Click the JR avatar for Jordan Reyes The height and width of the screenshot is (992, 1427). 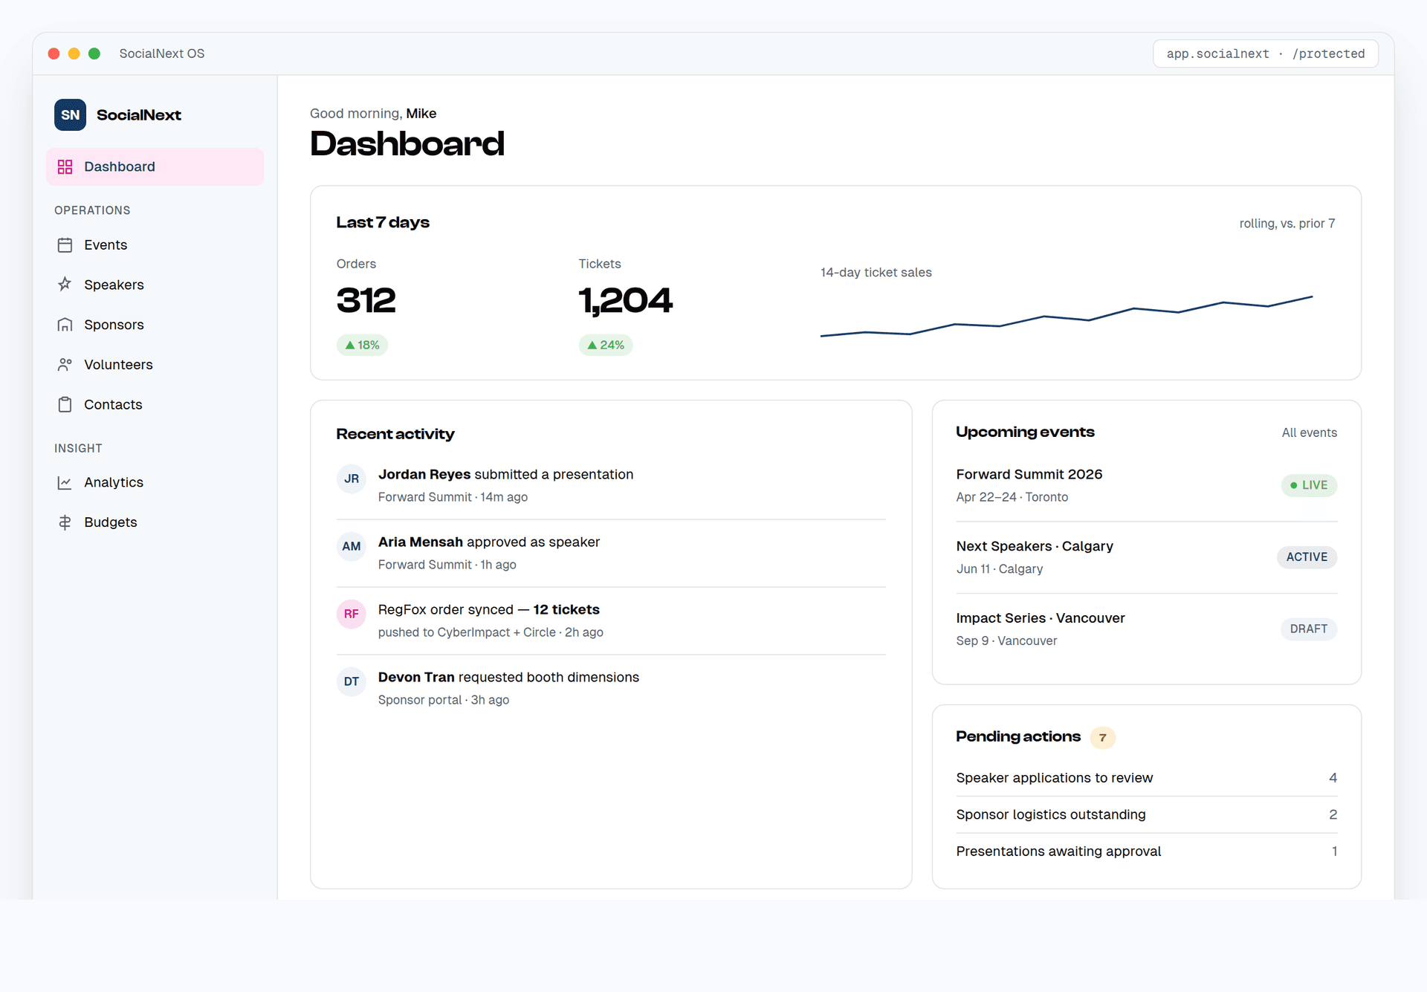pos(352,479)
